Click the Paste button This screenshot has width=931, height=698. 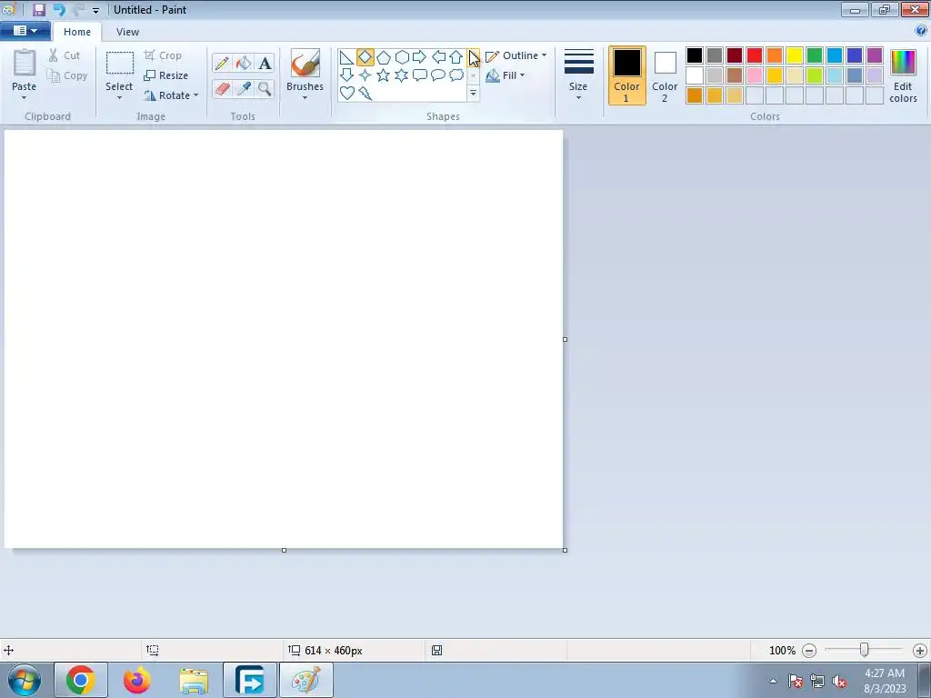coord(25,69)
